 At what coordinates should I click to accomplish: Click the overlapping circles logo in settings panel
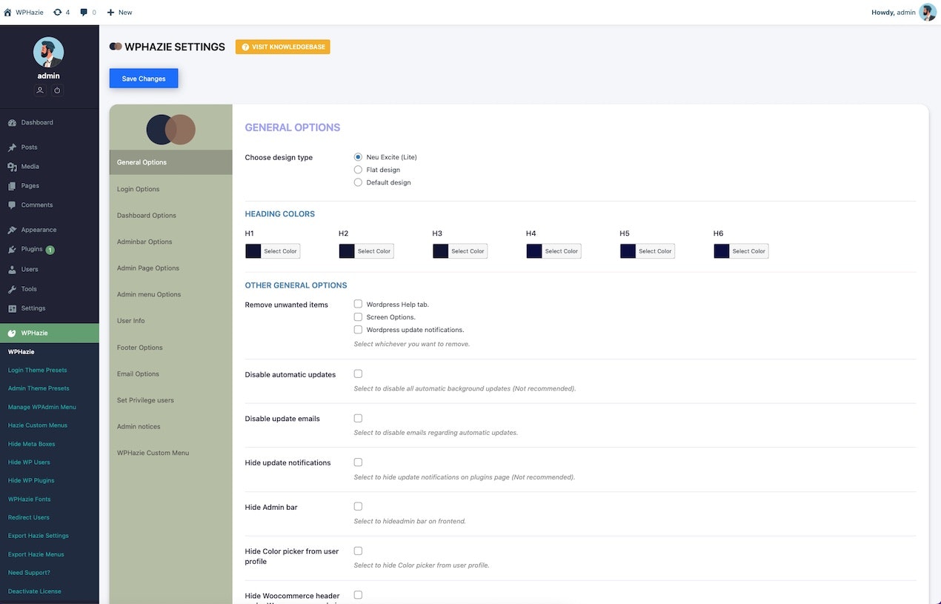point(170,130)
